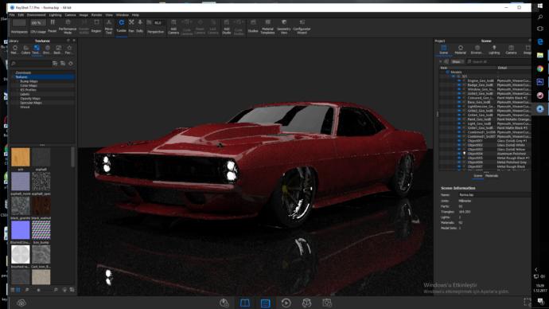Screen dimensions: 549x309
Task: Click Import icon in bottom toolbar
Action: (224, 303)
